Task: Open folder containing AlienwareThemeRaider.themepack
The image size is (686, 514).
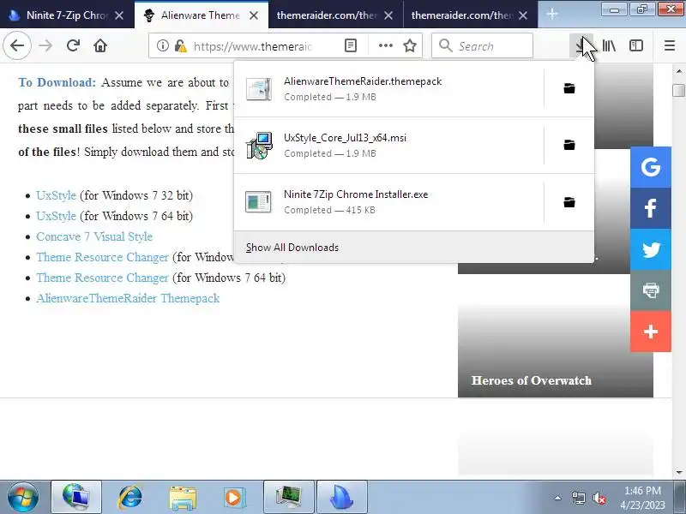Action: click(x=569, y=89)
